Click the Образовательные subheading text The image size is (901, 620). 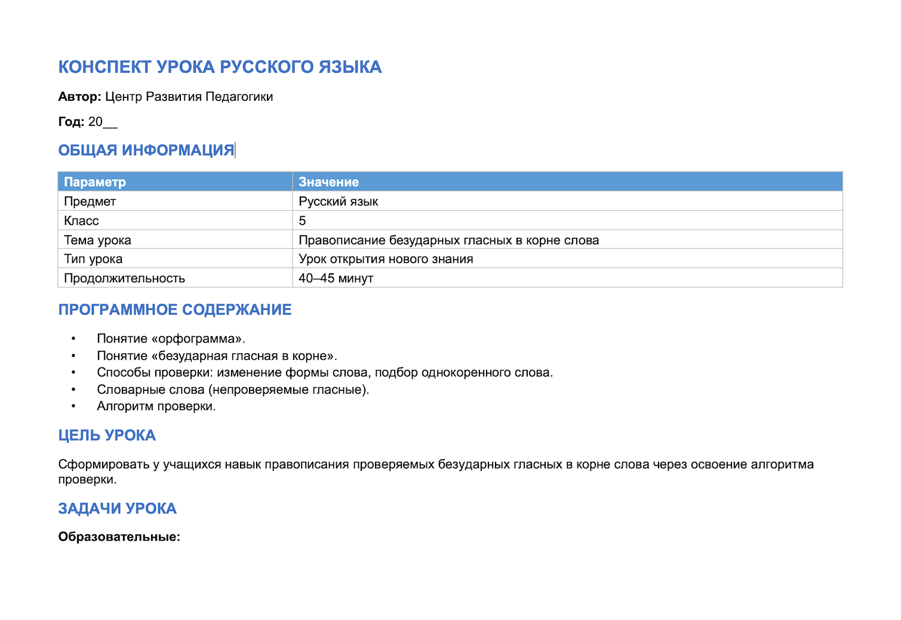pos(119,537)
